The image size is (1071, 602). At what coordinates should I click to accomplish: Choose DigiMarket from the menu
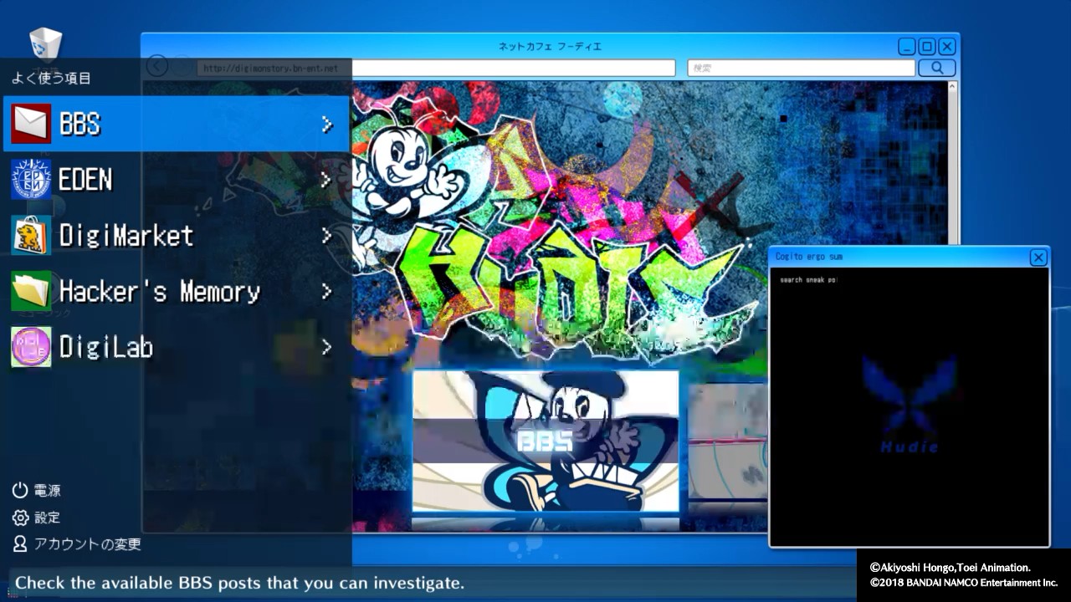[x=177, y=235]
